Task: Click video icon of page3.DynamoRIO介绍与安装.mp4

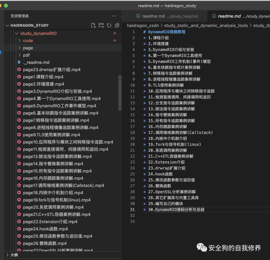Action: (19, 91)
